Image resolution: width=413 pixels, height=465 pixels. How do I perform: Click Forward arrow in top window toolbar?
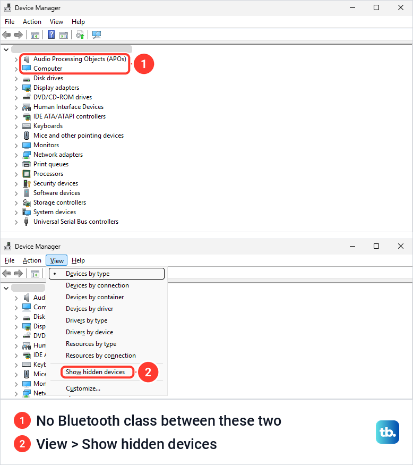click(x=19, y=35)
